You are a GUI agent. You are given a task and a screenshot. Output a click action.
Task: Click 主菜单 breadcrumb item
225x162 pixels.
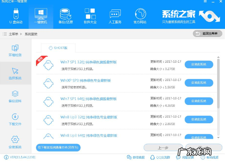13,34
